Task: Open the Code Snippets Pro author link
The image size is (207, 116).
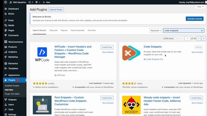Action: click(x=155, y=59)
